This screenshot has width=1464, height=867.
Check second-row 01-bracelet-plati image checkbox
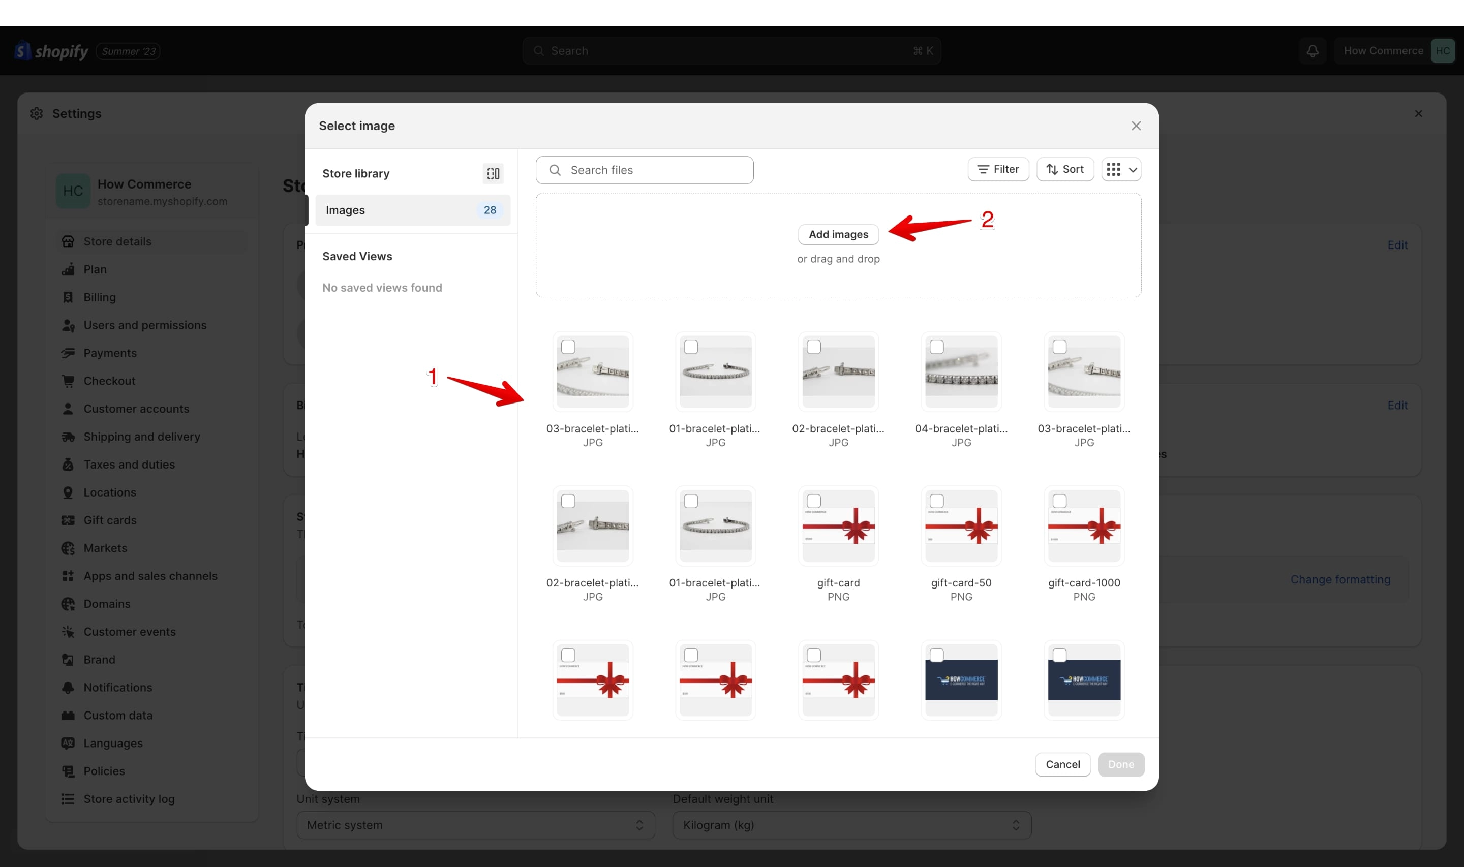click(691, 501)
